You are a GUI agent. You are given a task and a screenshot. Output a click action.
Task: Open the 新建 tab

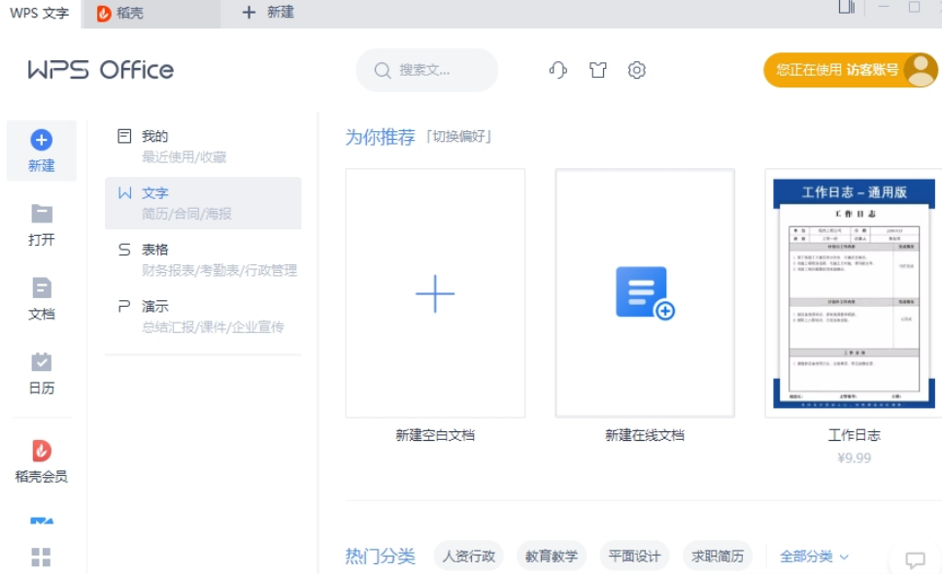pyautogui.click(x=268, y=12)
